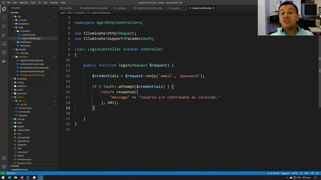Switch to the User.php editor tab

(x=68, y=8)
